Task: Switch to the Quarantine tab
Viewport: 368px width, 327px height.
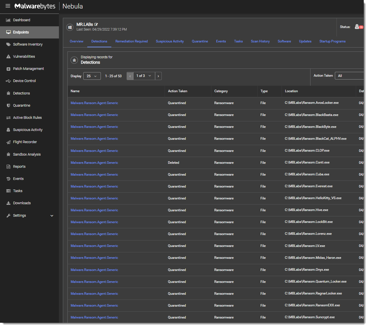Action: [x=200, y=41]
